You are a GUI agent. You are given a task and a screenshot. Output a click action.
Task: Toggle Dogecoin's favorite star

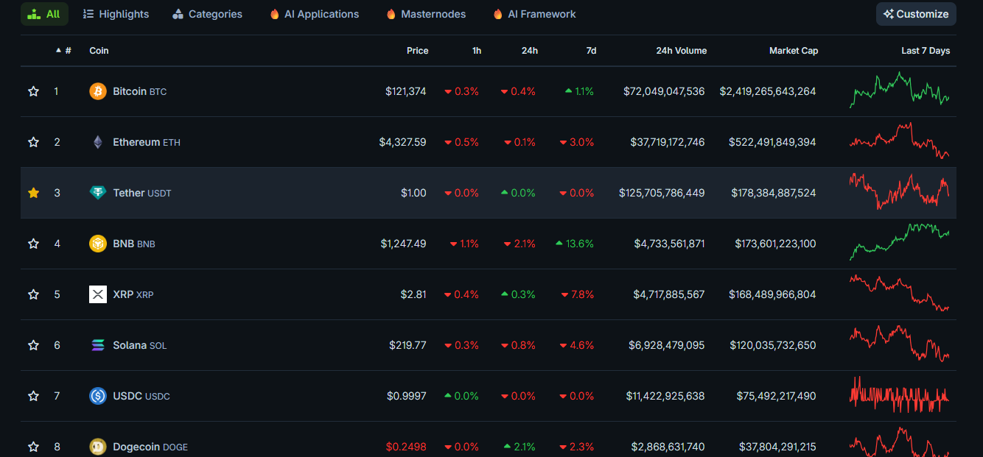33,447
